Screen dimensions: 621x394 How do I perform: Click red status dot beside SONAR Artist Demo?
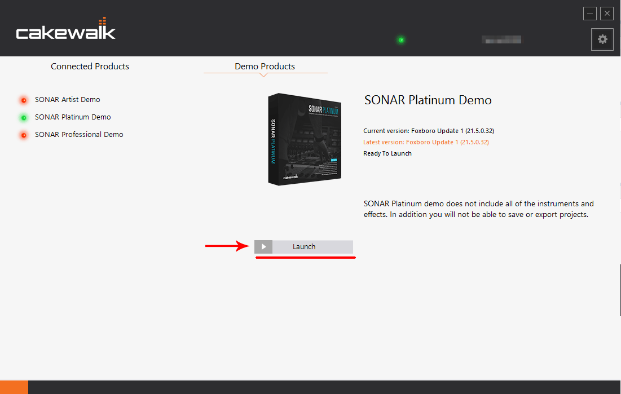[x=24, y=100]
